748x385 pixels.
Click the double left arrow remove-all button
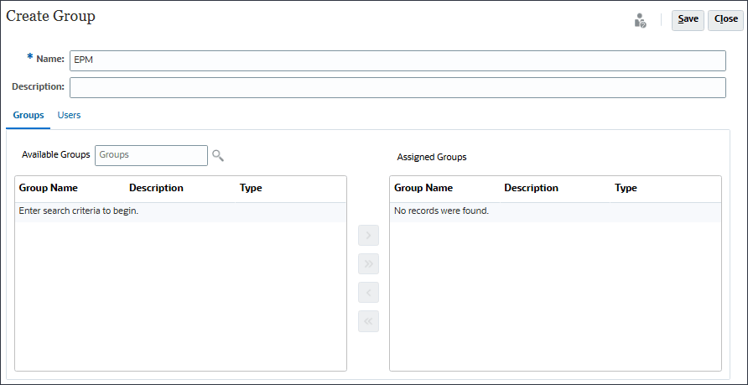[368, 321]
